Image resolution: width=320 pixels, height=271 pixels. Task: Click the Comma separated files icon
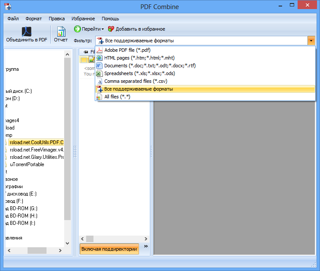coord(99,82)
